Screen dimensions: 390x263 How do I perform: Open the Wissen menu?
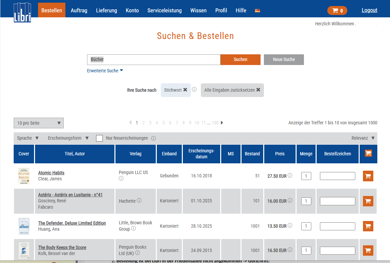tap(198, 10)
